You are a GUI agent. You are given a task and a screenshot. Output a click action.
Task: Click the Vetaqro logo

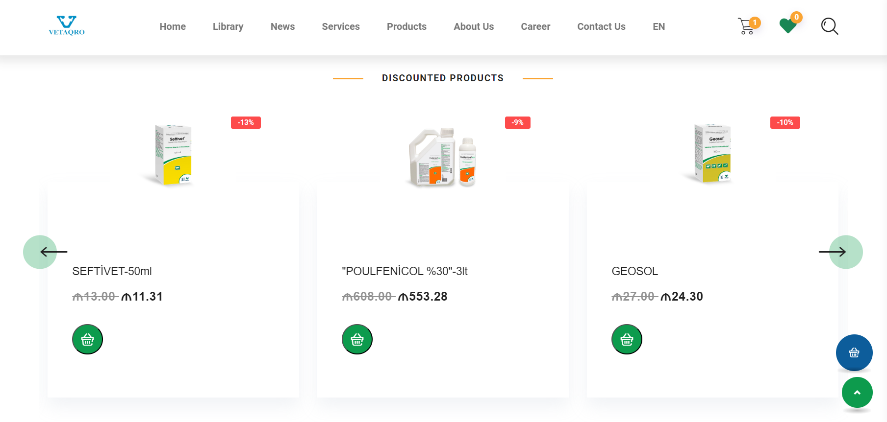67,25
